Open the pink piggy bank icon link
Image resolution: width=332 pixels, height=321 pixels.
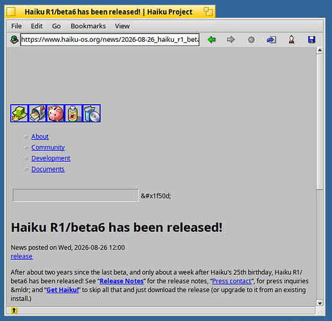click(x=55, y=114)
